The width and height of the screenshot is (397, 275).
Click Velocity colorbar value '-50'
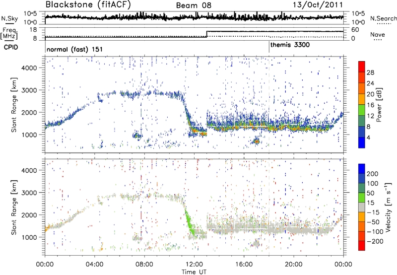point(373,222)
